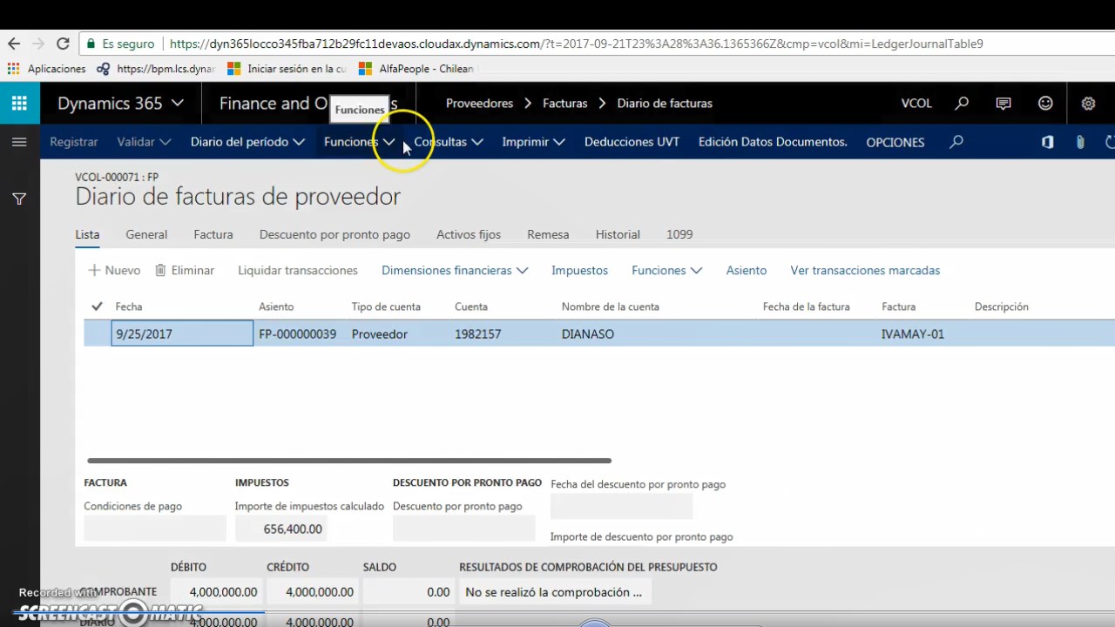Click the attachments paperclip icon
1115x627 pixels.
[x=1080, y=142]
